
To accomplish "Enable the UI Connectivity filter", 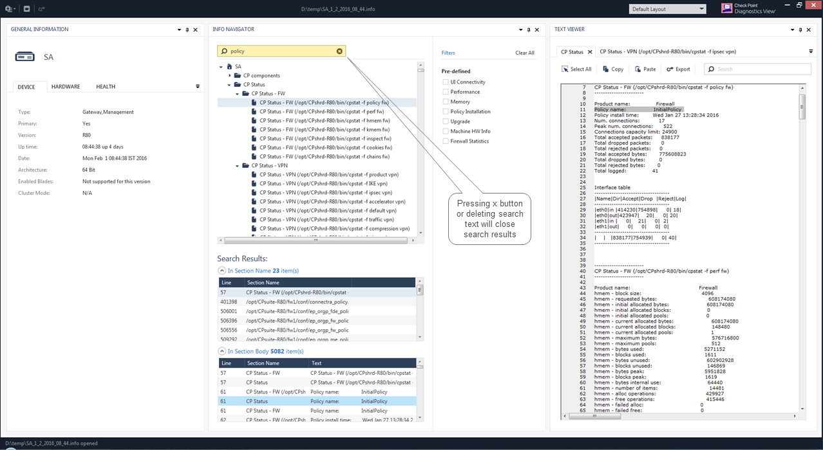I will (x=446, y=82).
